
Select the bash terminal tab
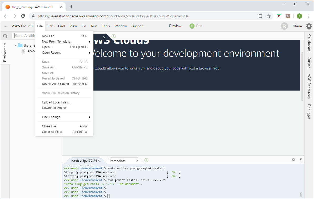coord(84,161)
